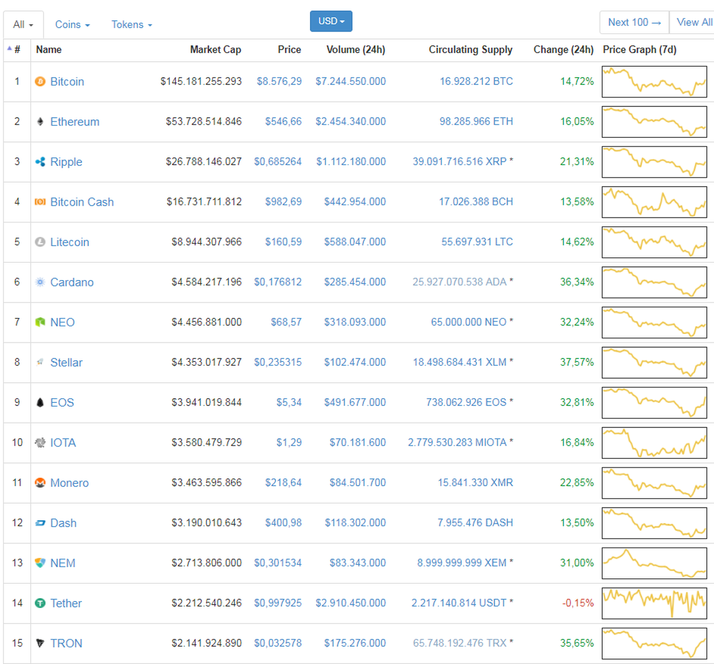Click the Ripple logo icon

click(x=40, y=162)
